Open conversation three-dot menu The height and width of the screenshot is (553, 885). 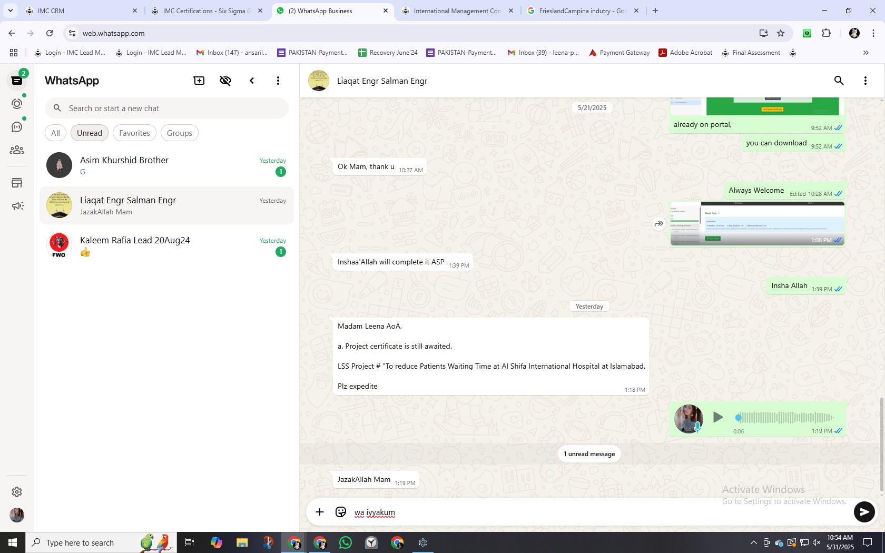865,81
